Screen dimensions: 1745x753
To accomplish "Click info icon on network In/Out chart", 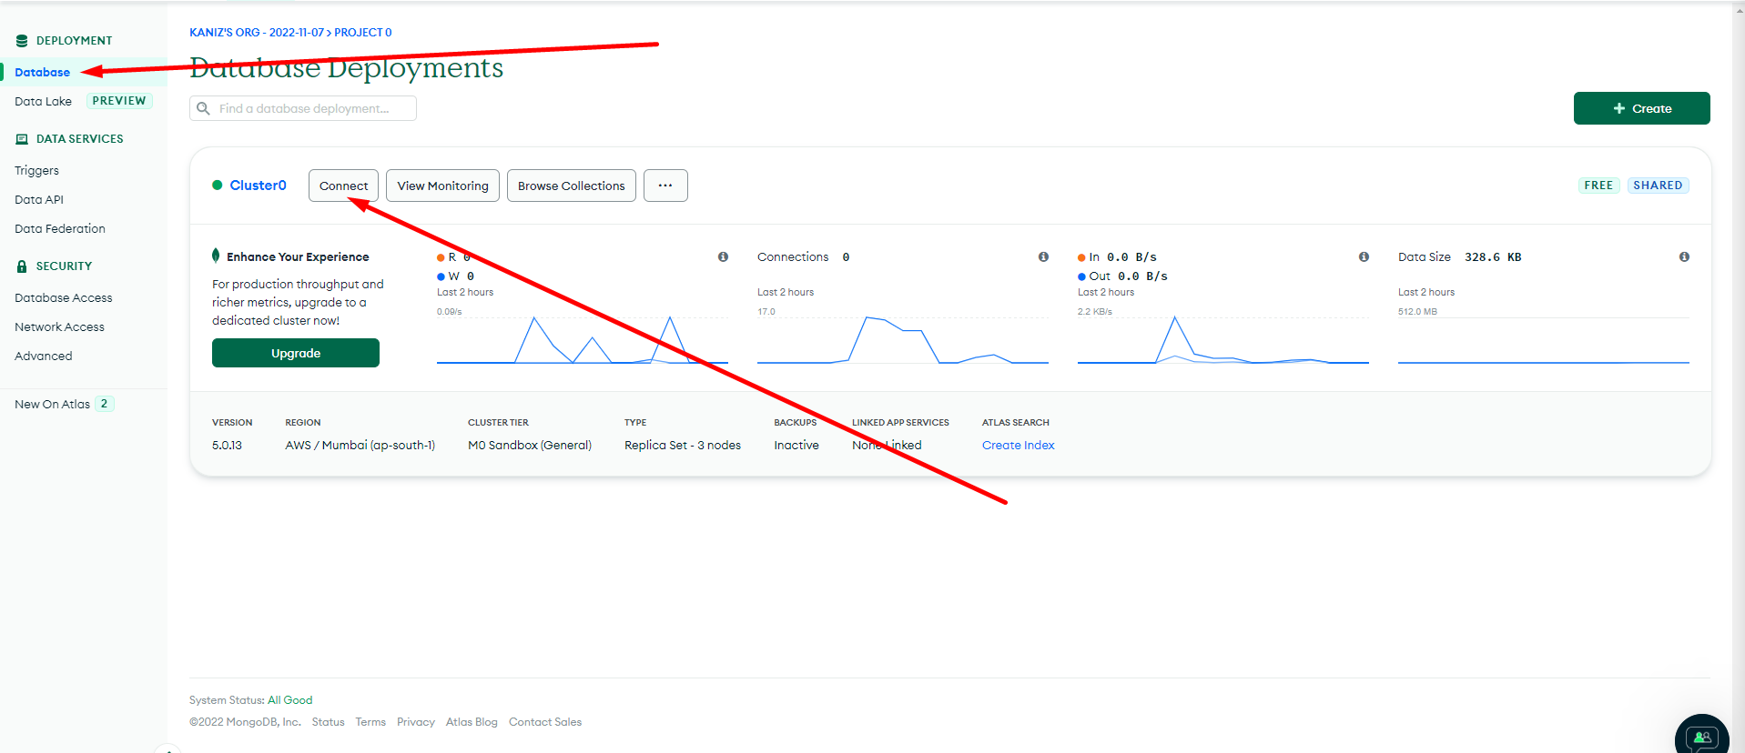I will point(1364,257).
